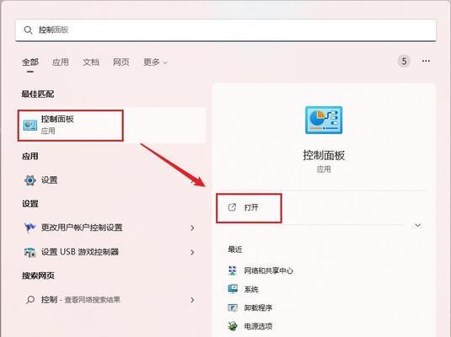This screenshot has width=451, height=337.
Task: Click the user account control flag icon
Action: 30,227
